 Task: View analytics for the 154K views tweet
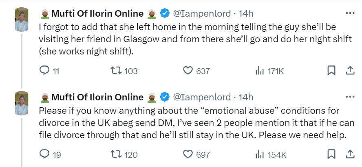coord(259,154)
